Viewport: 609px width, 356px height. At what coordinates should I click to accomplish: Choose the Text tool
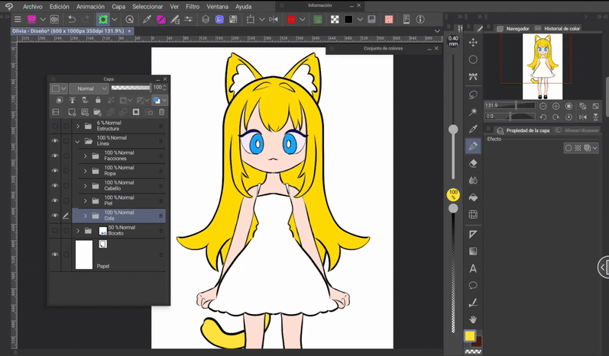473,268
